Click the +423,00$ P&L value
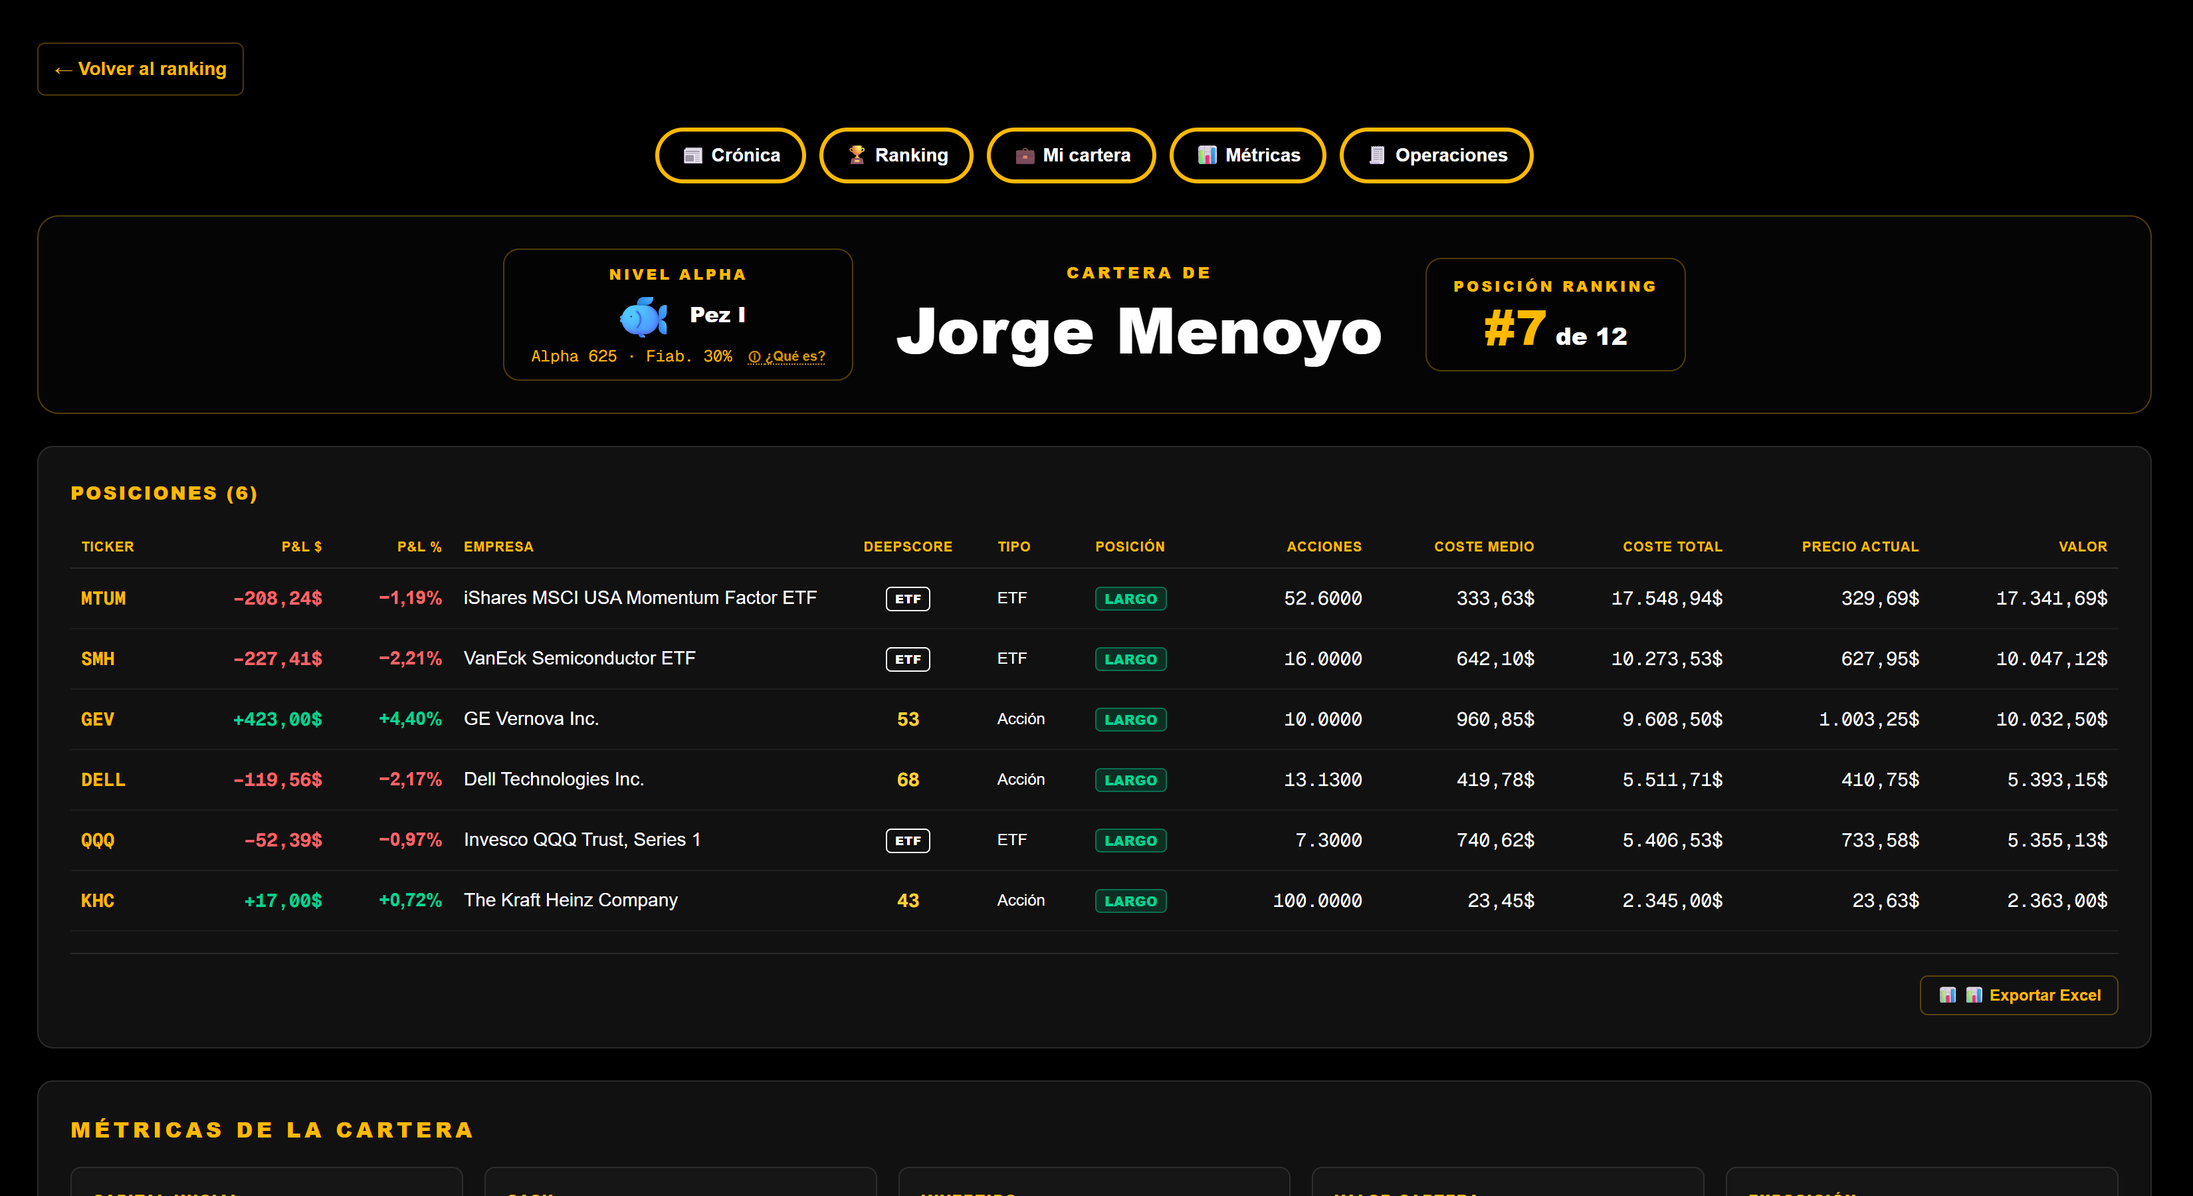The height and width of the screenshot is (1196, 2193). coord(278,720)
